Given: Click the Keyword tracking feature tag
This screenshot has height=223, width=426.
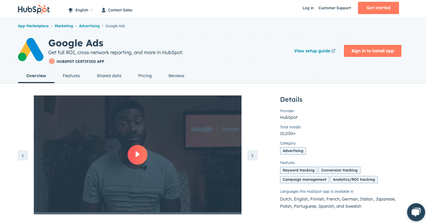Looking at the screenshot, I should [x=299, y=170].
